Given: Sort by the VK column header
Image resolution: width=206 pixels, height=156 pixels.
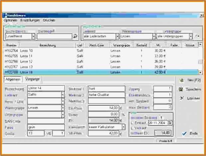Looking at the screenshot, I should (158, 45).
